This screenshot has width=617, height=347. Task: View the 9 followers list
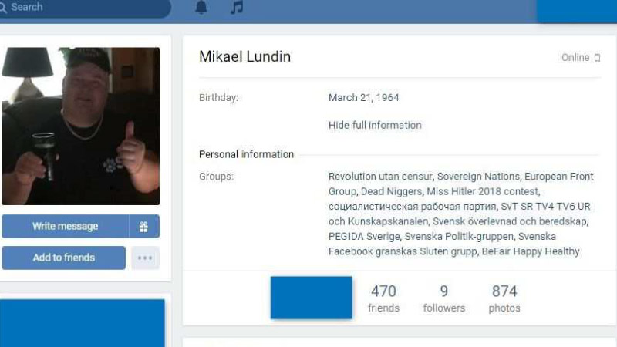pyautogui.click(x=444, y=298)
